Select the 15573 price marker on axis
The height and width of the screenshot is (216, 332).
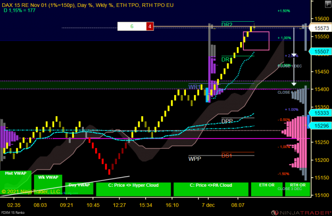[x=321, y=28]
